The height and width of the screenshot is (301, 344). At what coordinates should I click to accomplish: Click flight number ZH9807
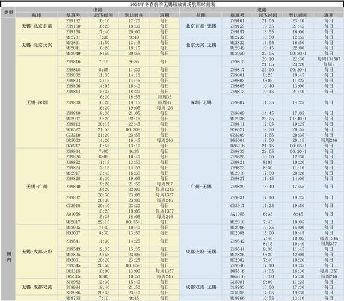pyautogui.click(x=237, y=102)
